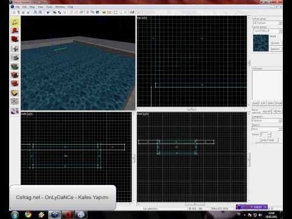Select the Clipping tool

click(15, 93)
